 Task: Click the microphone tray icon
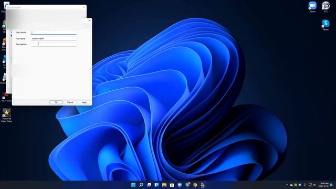click(304, 185)
